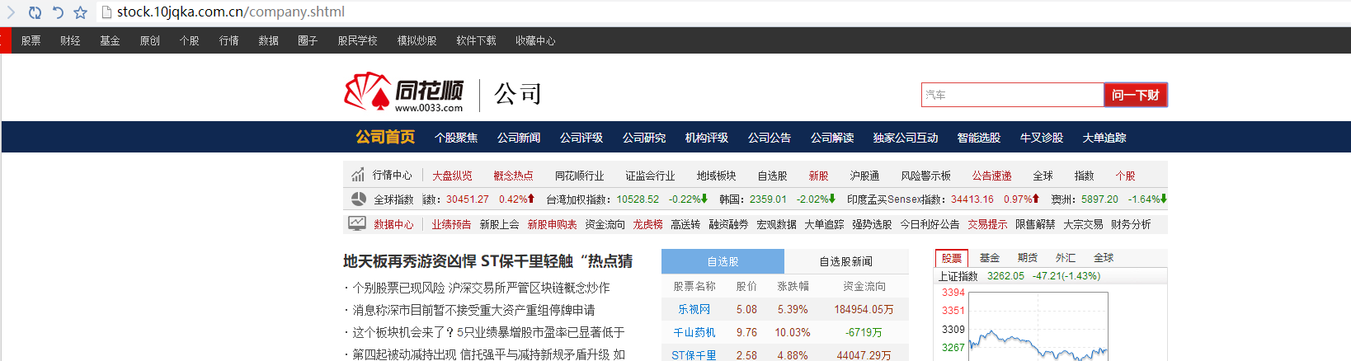The height and width of the screenshot is (361, 1351).
Task: Click the forward chevron in browser bar
Action: point(12,12)
